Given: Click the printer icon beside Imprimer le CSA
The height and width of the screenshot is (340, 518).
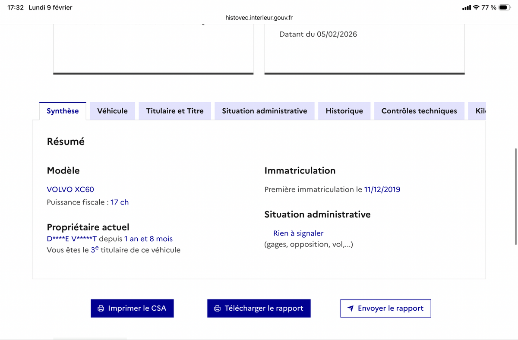Looking at the screenshot, I should (101, 309).
